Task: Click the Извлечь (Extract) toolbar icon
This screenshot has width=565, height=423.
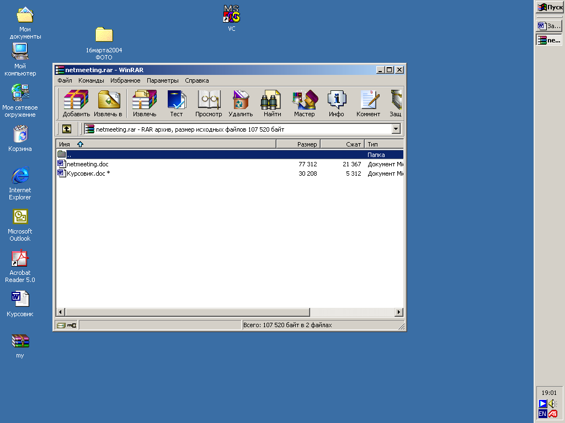Action: tap(145, 104)
